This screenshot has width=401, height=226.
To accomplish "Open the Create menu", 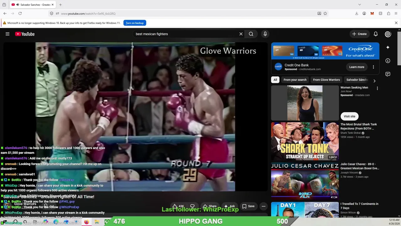I will tap(359, 34).
